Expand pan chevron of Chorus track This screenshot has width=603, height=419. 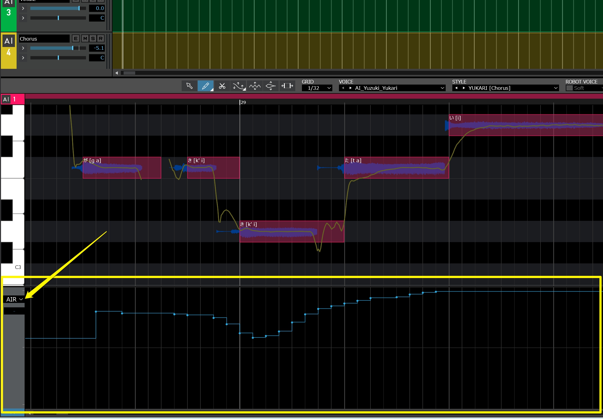pyautogui.click(x=23, y=58)
